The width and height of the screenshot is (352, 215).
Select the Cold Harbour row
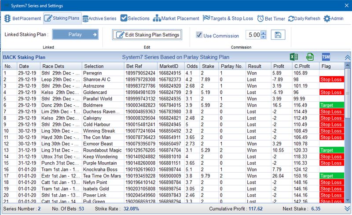[173, 124]
